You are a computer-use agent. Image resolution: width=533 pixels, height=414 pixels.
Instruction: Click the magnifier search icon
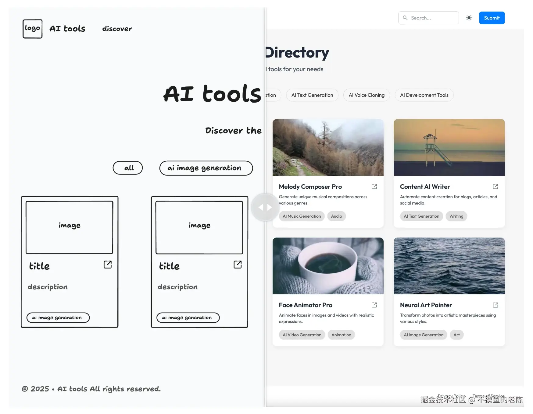(405, 18)
